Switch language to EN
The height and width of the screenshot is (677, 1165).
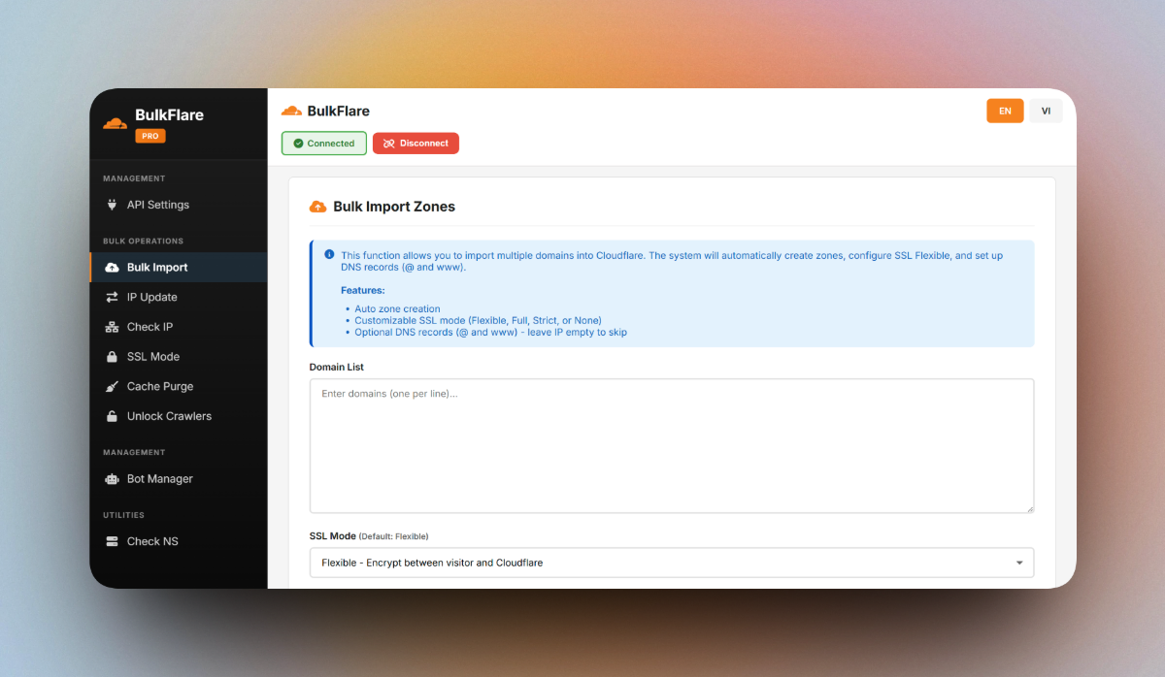tap(1005, 111)
